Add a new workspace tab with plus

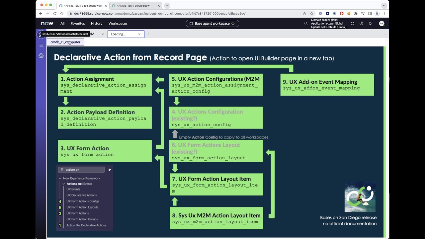click(149, 34)
